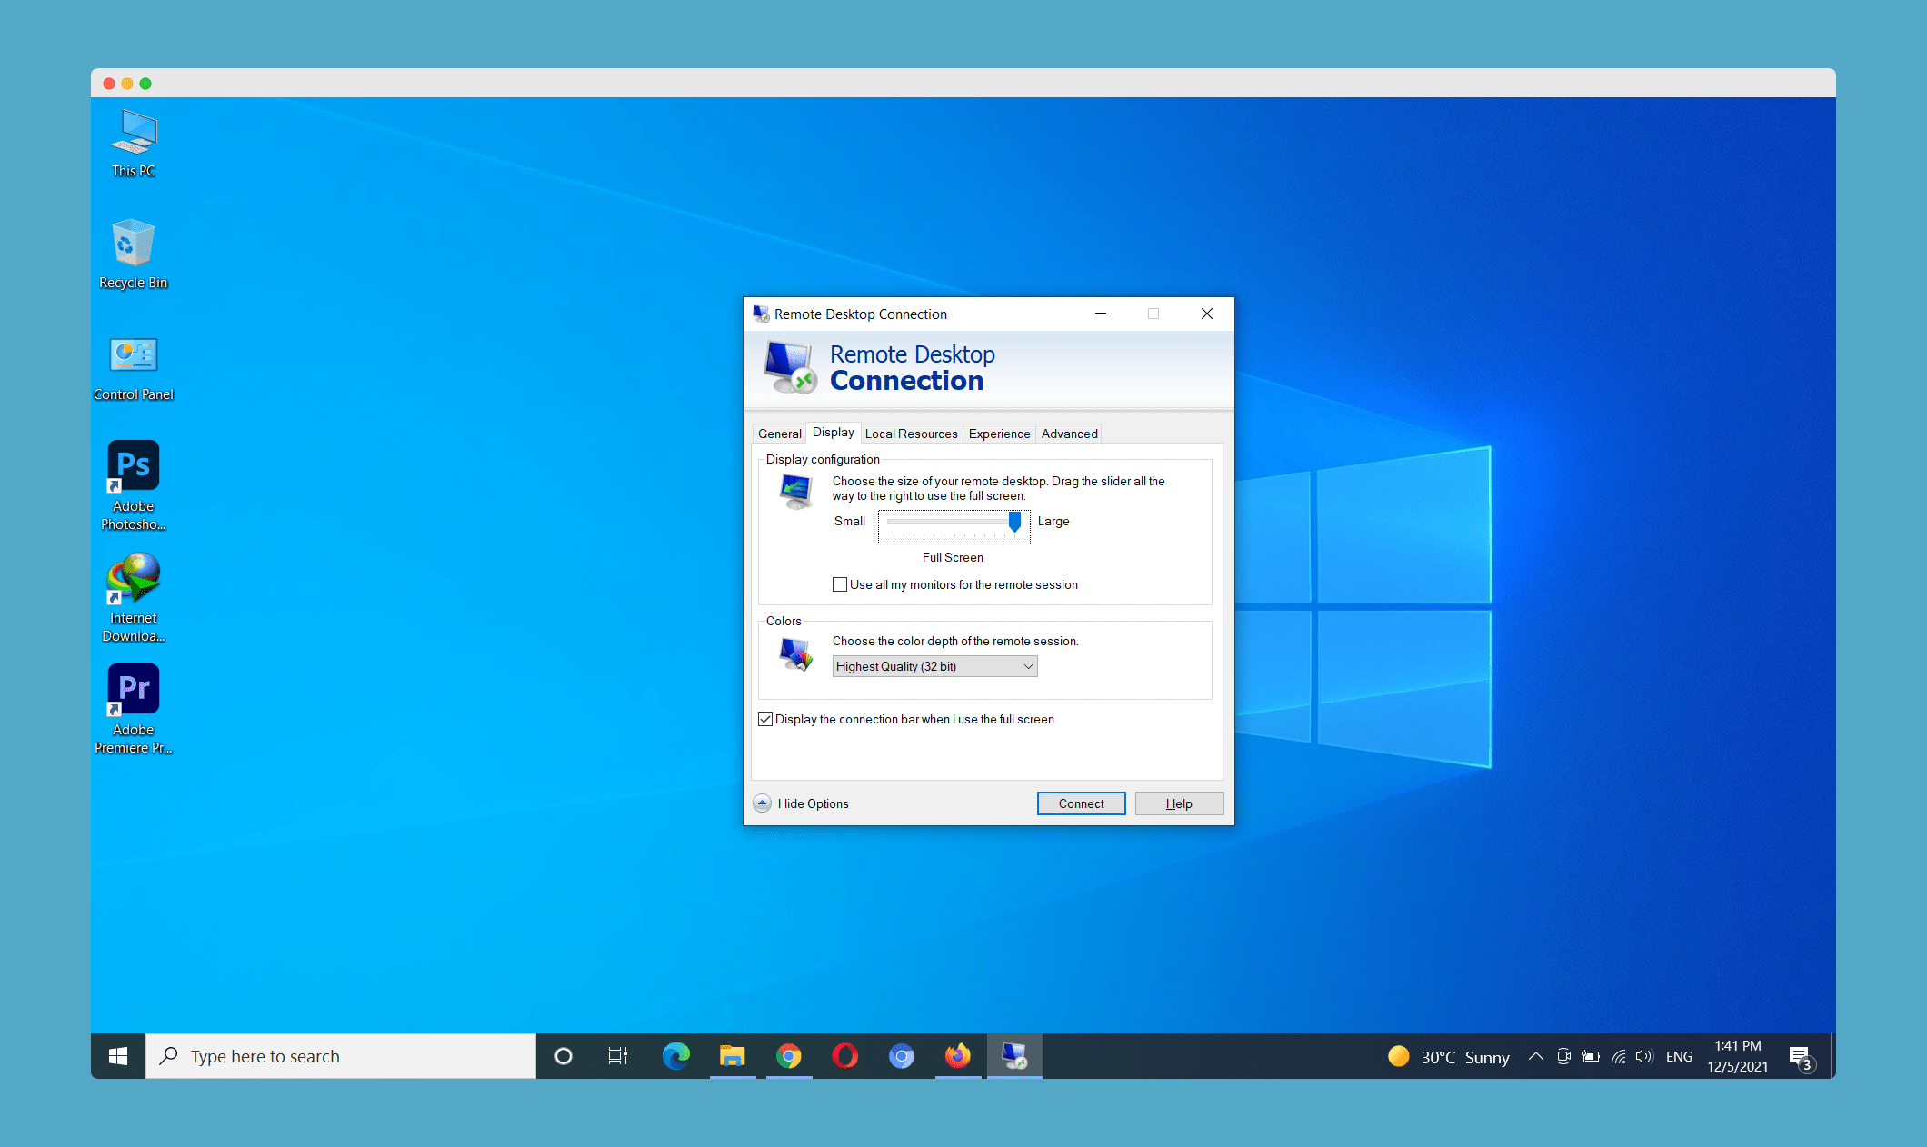Open the Experience tab

click(999, 434)
